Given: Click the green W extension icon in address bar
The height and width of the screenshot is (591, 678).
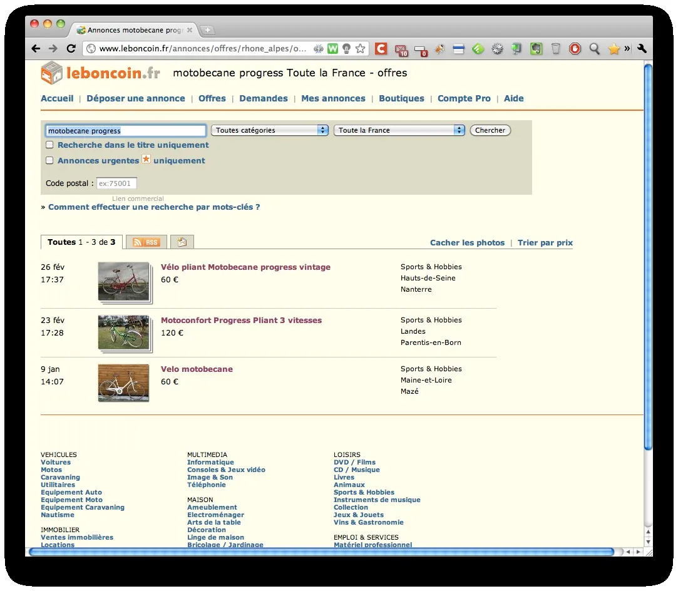Looking at the screenshot, I should click(x=332, y=49).
